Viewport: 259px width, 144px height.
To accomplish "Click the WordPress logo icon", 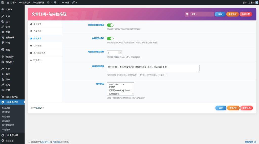I will (3, 3).
